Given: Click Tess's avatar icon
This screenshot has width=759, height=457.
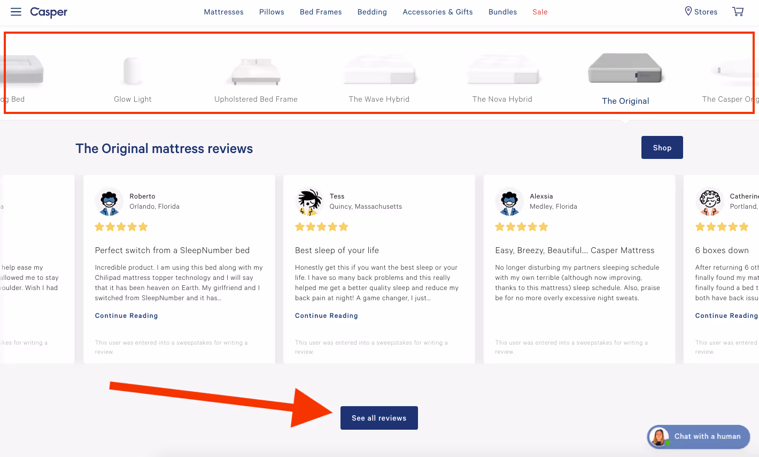Looking at the screenshot, I should coord(309,201).
